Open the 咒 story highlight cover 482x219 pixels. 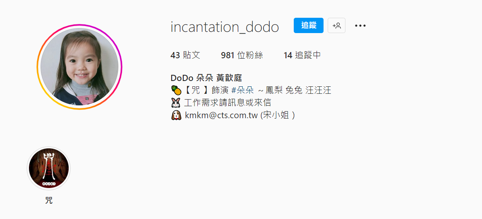(48, 168)
